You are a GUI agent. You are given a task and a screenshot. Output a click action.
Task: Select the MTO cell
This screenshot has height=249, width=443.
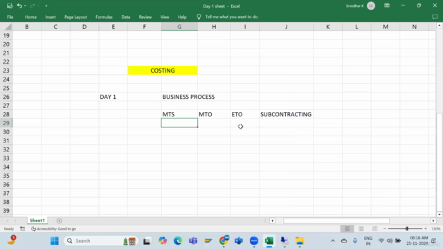pos(214,114)
